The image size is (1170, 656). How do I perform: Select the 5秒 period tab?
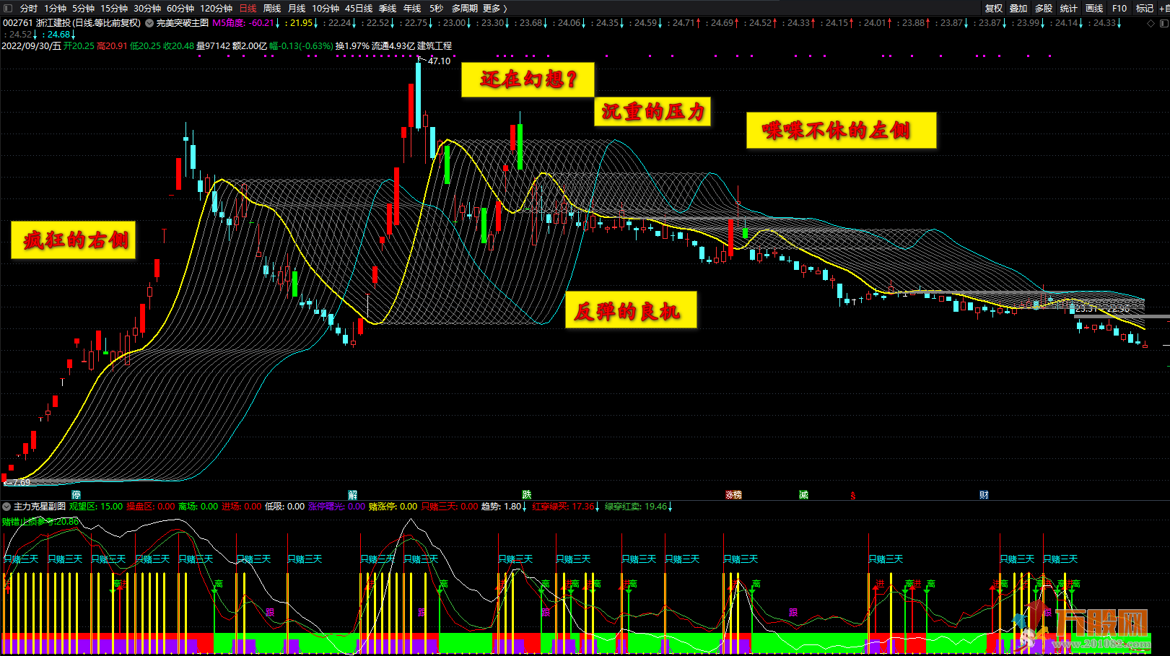[436, 8]
